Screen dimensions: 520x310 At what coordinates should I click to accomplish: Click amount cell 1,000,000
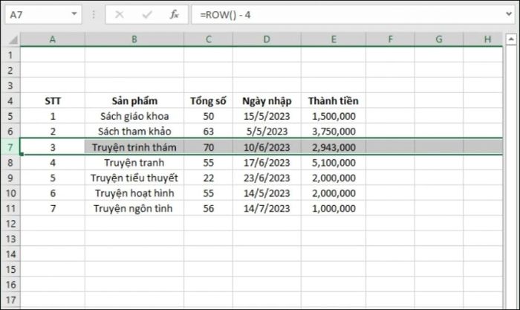pyautogui.click(x=334, y=208)
